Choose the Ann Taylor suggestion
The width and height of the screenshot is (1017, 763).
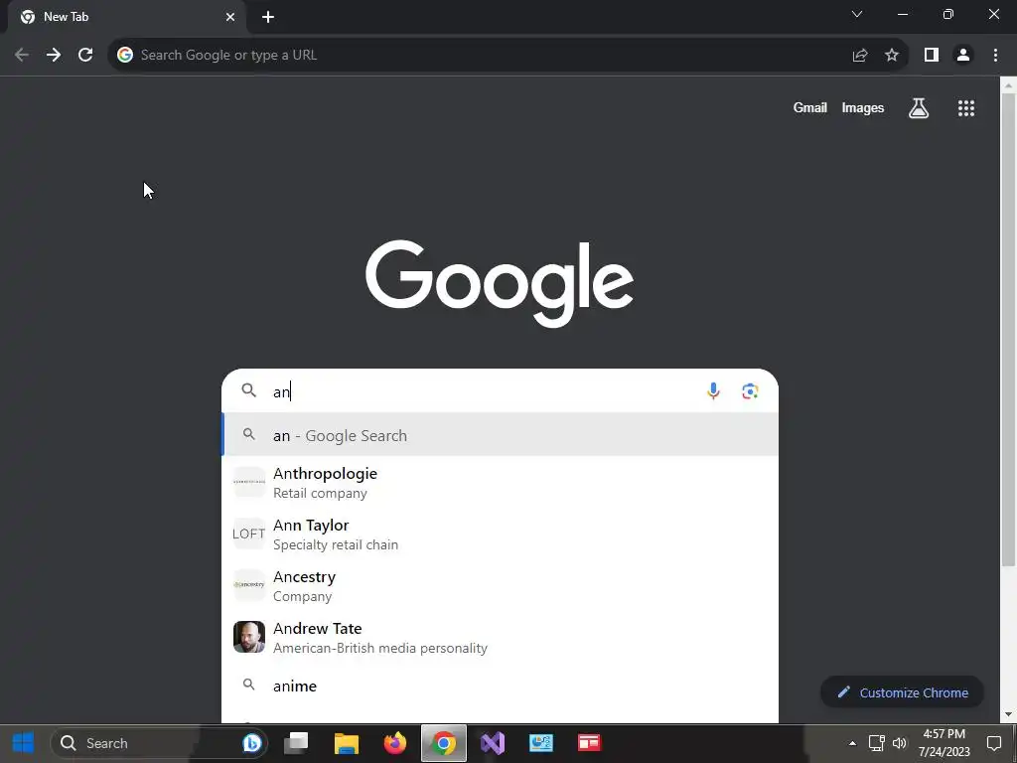pos(501,534)
